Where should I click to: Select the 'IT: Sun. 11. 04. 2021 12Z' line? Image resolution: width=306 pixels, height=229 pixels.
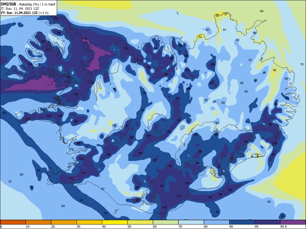click(x=20, y=9)
